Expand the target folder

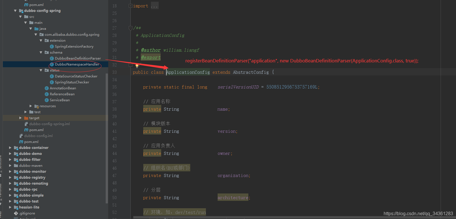[21, 118]
